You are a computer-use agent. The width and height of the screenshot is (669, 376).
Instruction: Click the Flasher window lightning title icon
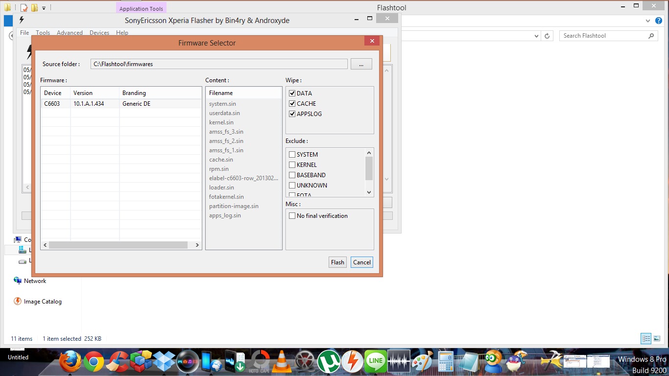click(x=22, y=21)
